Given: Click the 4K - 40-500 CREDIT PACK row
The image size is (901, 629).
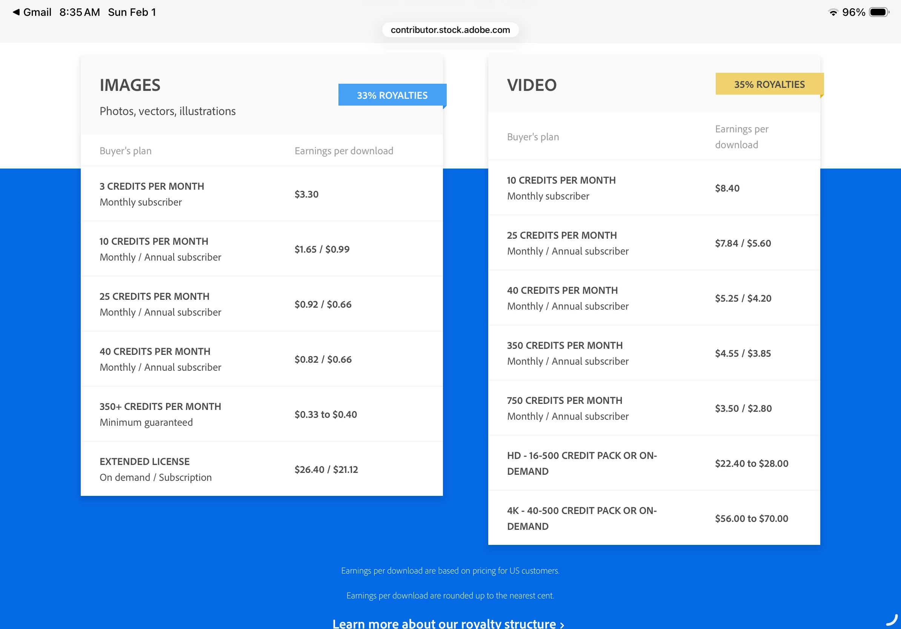Looking at the screenshot, I should (x=581, y=518).
